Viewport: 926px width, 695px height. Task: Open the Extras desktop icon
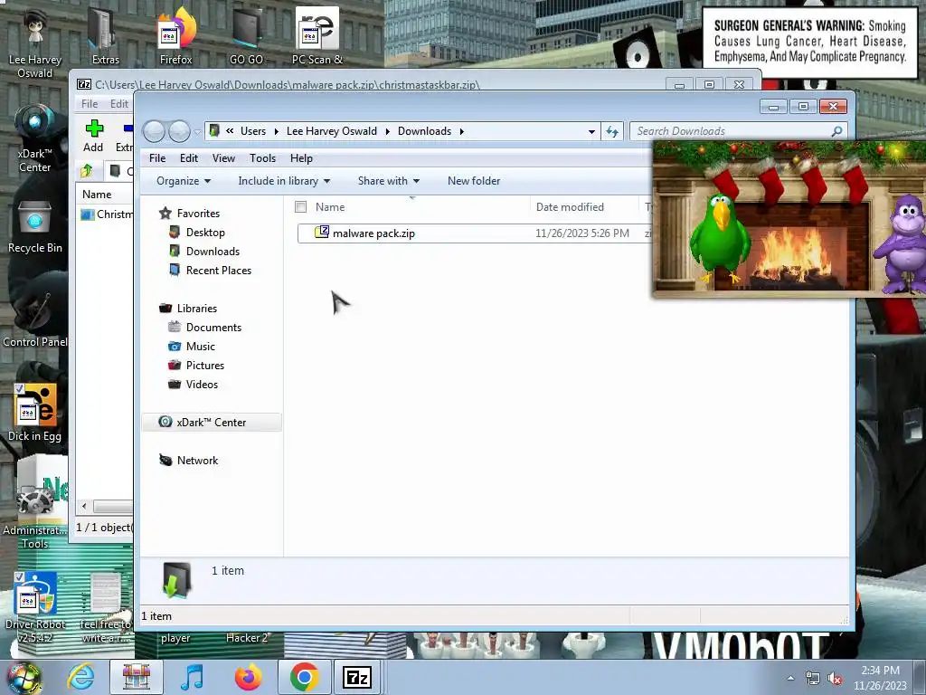coord(105,35)
